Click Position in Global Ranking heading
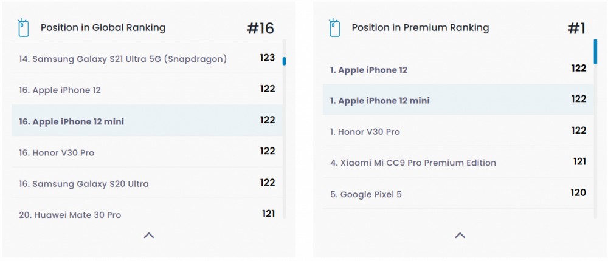 point(103,28)
